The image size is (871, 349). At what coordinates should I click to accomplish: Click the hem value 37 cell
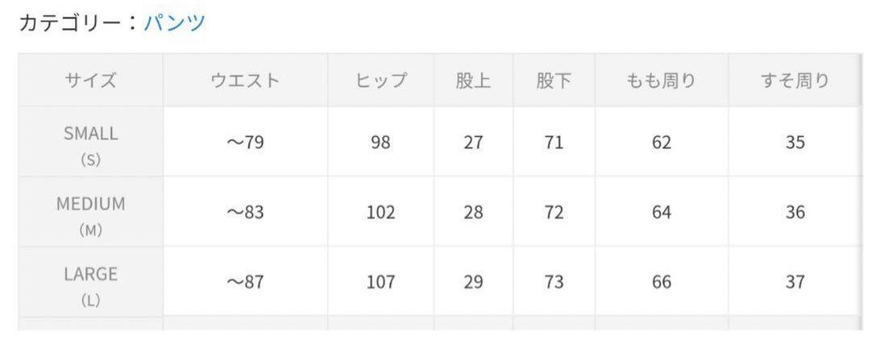[795, 282]
